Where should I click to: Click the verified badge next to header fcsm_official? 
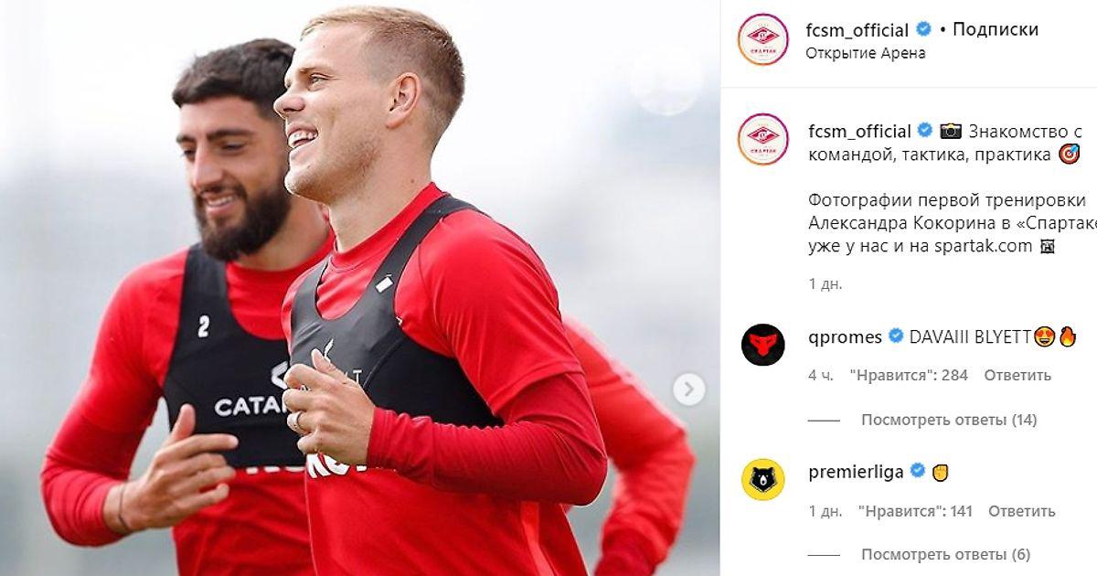[x=923, y=29]
